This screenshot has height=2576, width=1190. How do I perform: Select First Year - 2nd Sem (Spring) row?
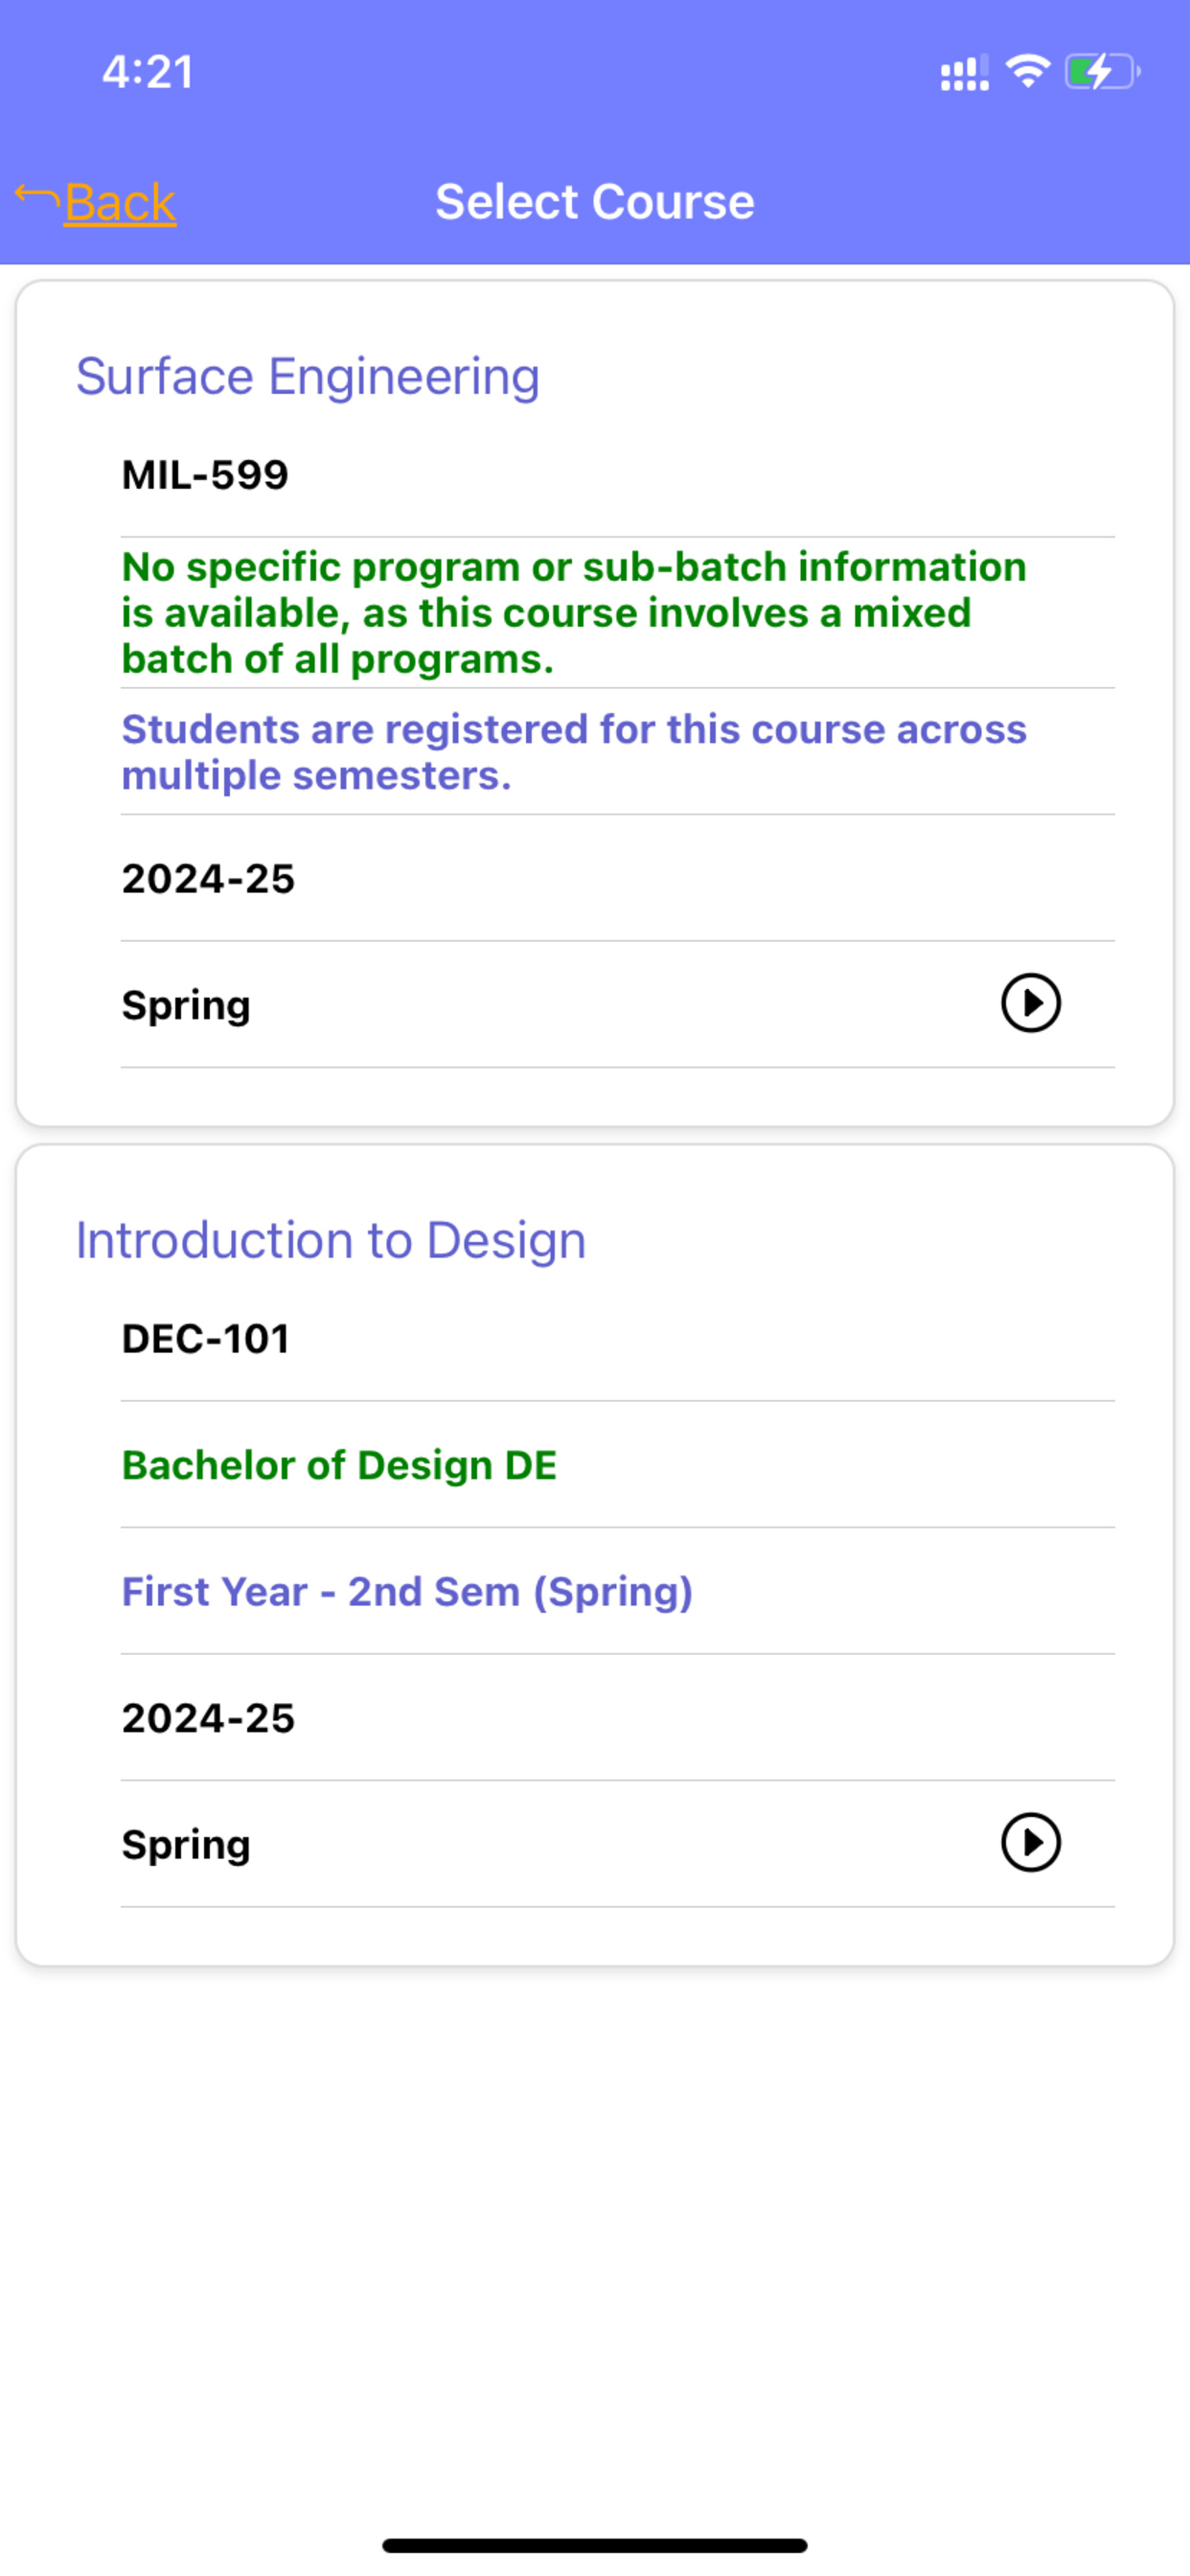tap(618, 1591)
